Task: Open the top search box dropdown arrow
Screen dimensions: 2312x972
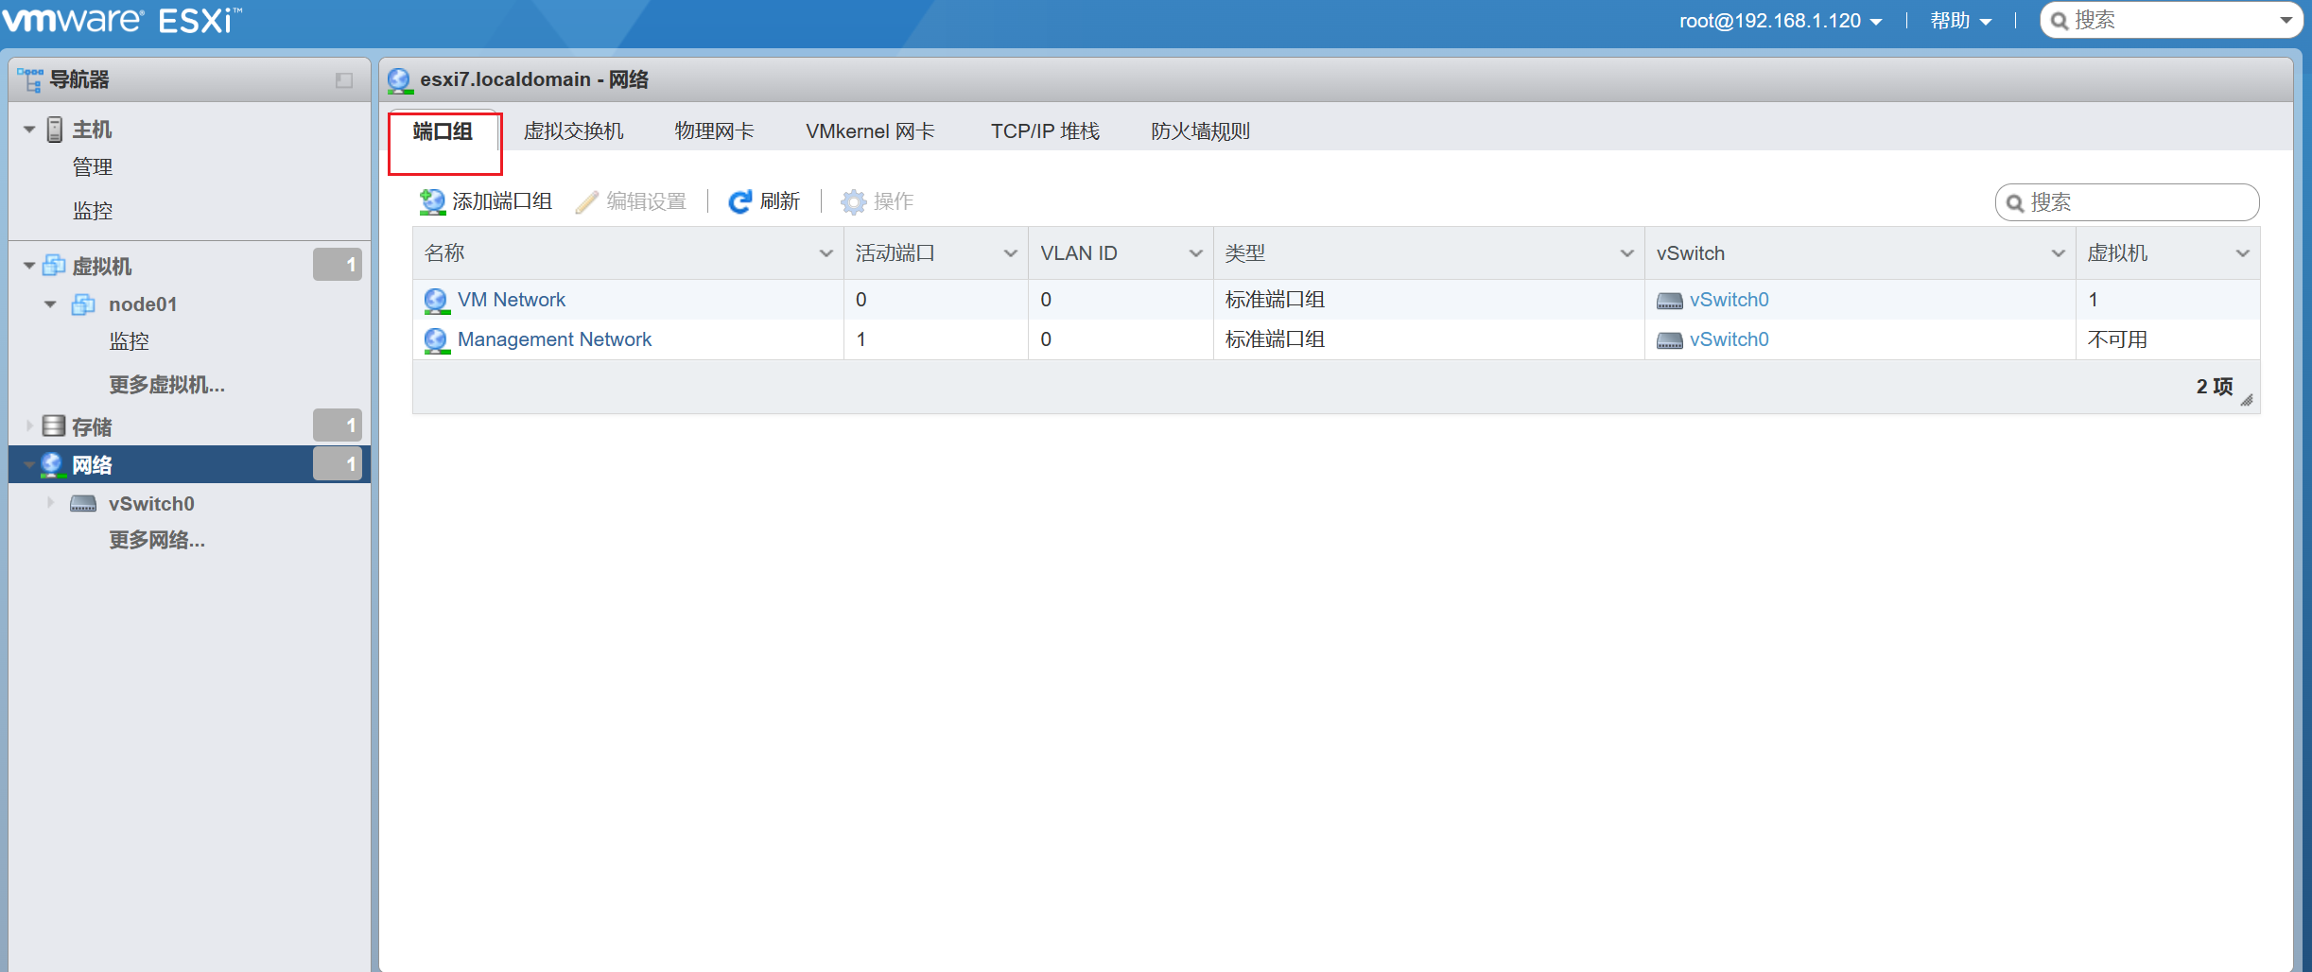Action: (x=2286, y=20)
